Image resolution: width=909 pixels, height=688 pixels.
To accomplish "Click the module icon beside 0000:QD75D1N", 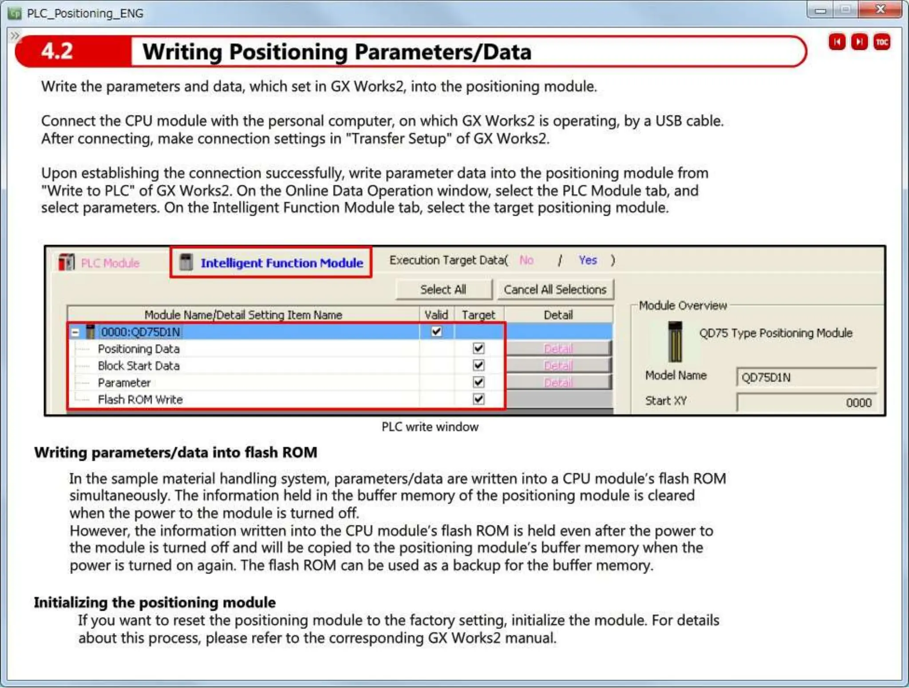I will [91, 332].
